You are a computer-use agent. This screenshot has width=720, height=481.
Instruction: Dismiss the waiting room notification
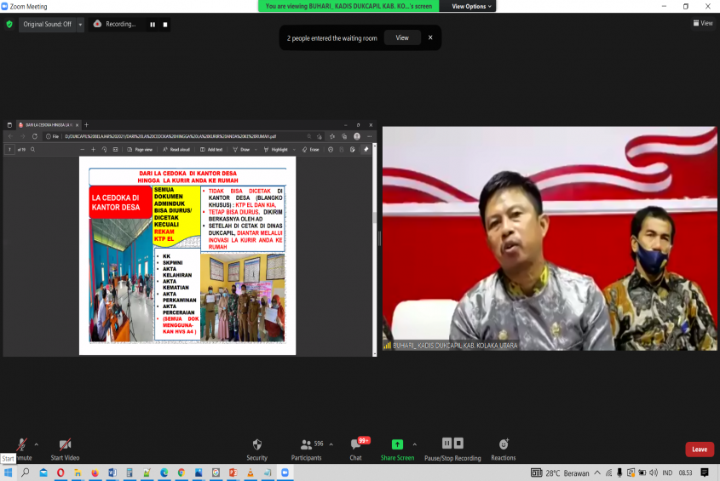430,37
